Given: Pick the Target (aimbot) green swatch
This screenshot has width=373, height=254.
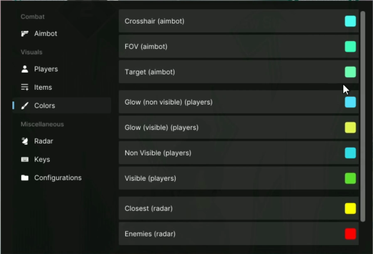Looking at the screenshot, I should 351,72.
